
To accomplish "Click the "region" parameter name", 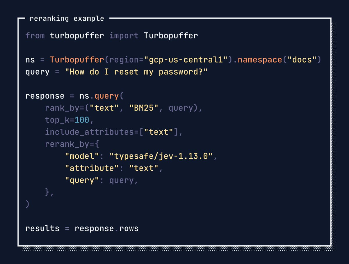I will point(124,60).
